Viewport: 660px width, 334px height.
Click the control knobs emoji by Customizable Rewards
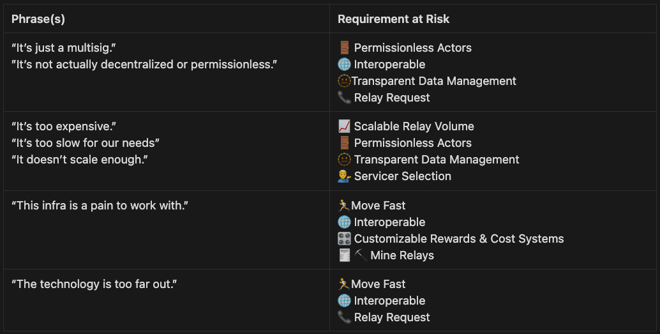pyautogui.click(x=344, y=238)
